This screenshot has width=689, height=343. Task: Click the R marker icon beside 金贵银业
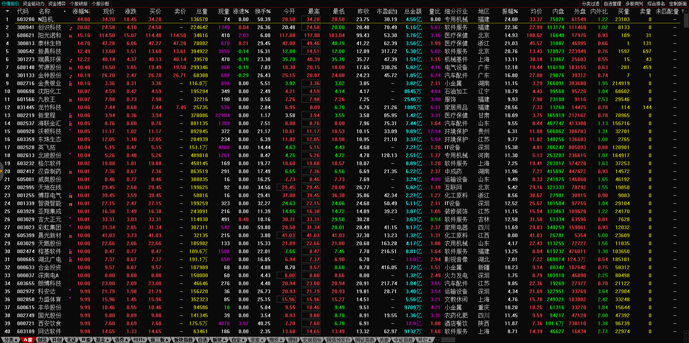point(71,84)
